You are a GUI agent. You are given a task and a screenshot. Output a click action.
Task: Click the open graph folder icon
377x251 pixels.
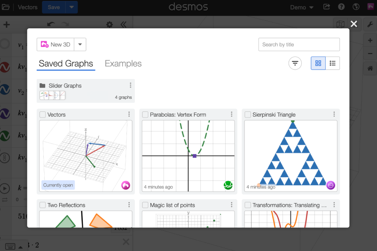point(6,7)
